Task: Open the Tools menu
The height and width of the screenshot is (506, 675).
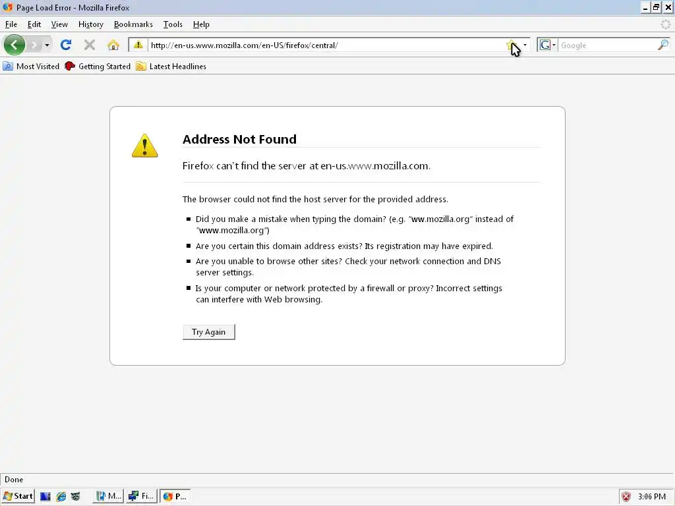Action: pos(173,24)
